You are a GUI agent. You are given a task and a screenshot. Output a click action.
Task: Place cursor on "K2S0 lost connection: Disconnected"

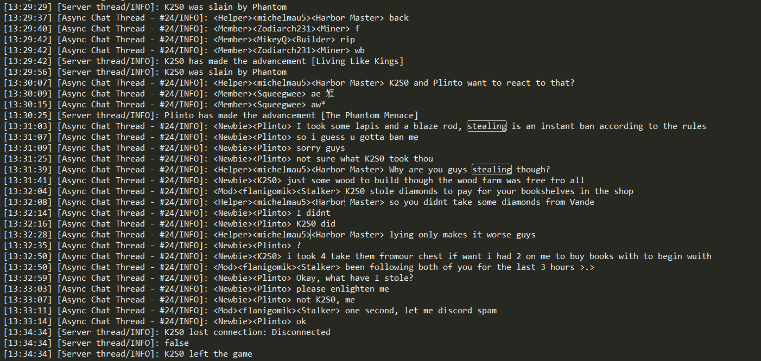247,332
